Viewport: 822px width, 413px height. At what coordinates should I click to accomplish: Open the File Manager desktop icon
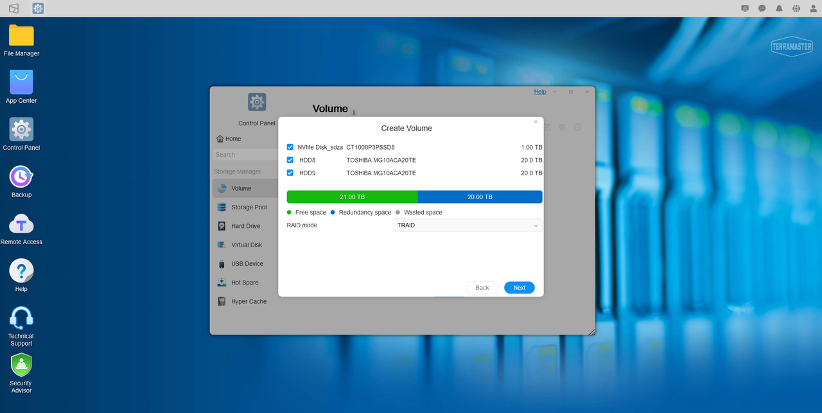pos(21,36)
